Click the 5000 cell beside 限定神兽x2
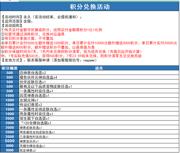This screenshot has height=153, width=180. 10,150
